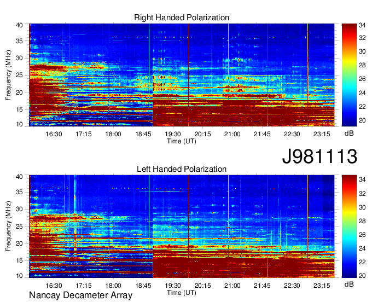Click the lower colorbar gradient scale
372x302 pixels.
click(349, 226)
